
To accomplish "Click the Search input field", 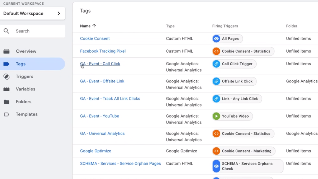I will tap(32, 31).
